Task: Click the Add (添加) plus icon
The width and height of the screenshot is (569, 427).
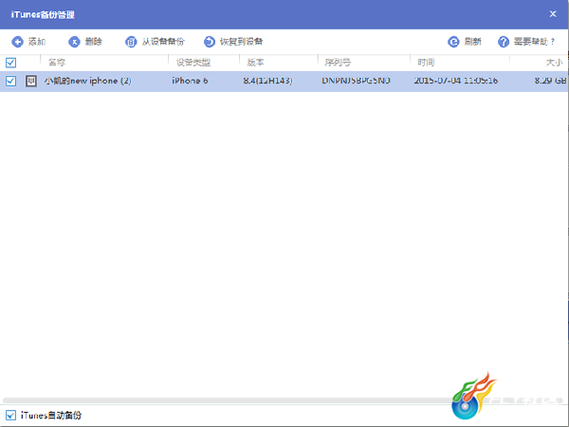Action: [x=17, y=42]
